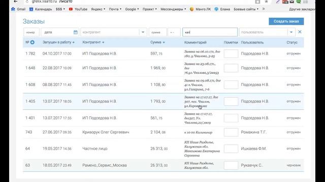Open the Яндекс bookmarks folder
This screenshot has height=182, width=325.
(98, 9)
